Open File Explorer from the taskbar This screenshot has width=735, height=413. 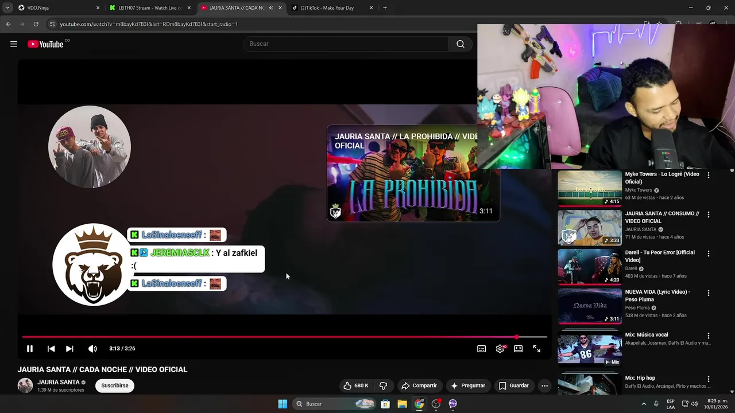403,404
